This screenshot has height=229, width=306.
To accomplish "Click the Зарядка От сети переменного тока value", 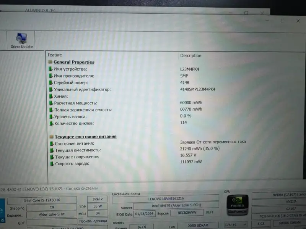I will 213,142.
